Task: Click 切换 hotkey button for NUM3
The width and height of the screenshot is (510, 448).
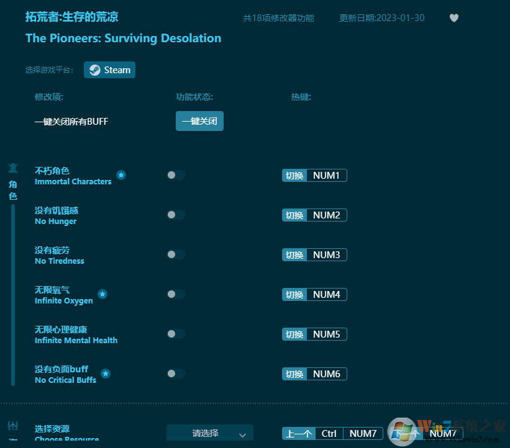Action: (294, 254)
